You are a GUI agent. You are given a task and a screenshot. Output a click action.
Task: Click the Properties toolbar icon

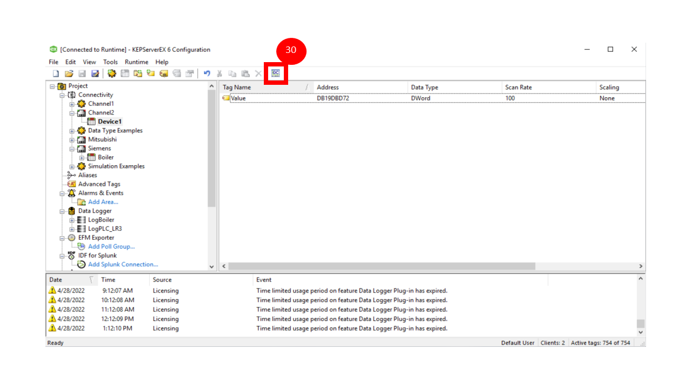pyautogui.click(x=190, y=73)
